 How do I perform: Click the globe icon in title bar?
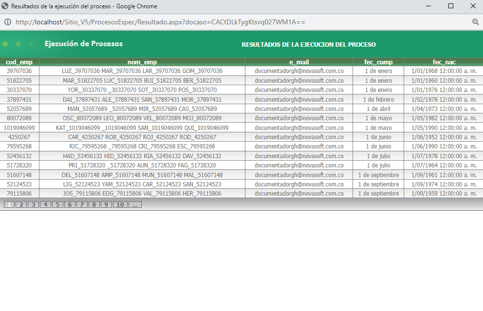click(5, 6)
